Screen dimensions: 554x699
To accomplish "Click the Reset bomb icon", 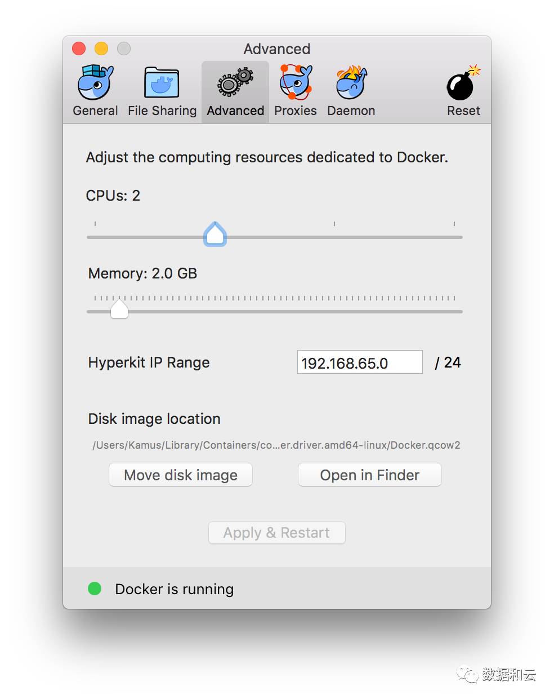I will tap(463, 82).
